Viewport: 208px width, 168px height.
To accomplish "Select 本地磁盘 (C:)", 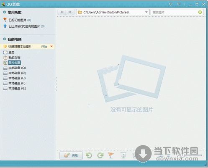I will coord(17,68).
